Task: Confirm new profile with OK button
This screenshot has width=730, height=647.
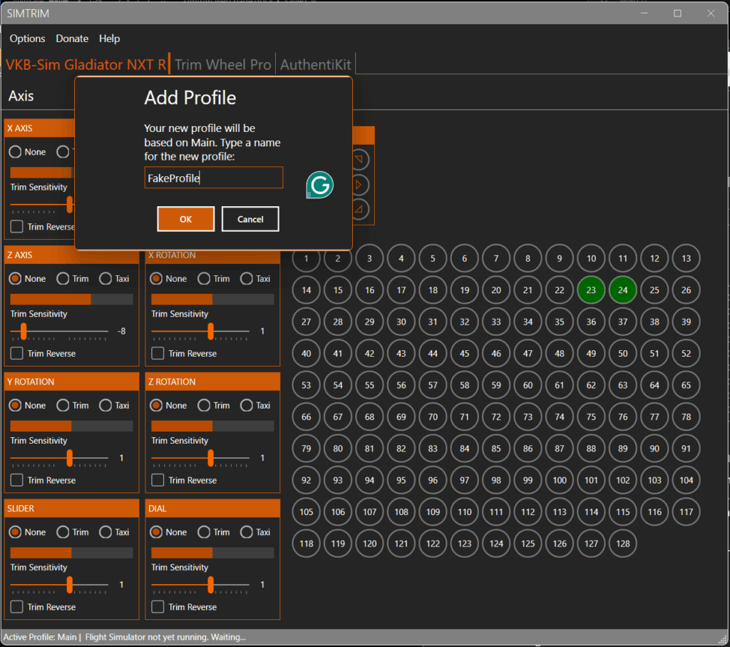Action: click(185, 218)
